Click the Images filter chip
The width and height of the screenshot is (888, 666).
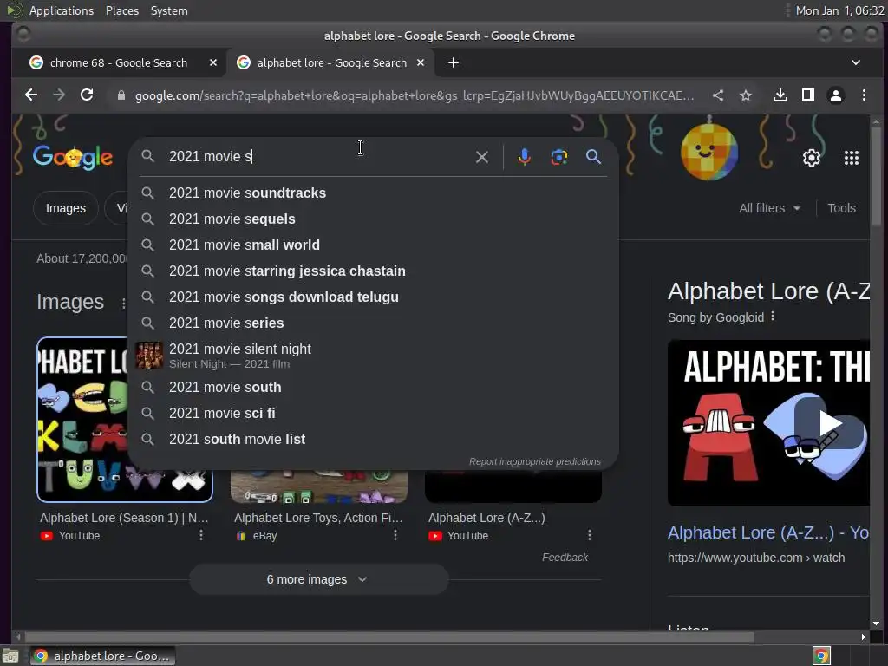66,208
